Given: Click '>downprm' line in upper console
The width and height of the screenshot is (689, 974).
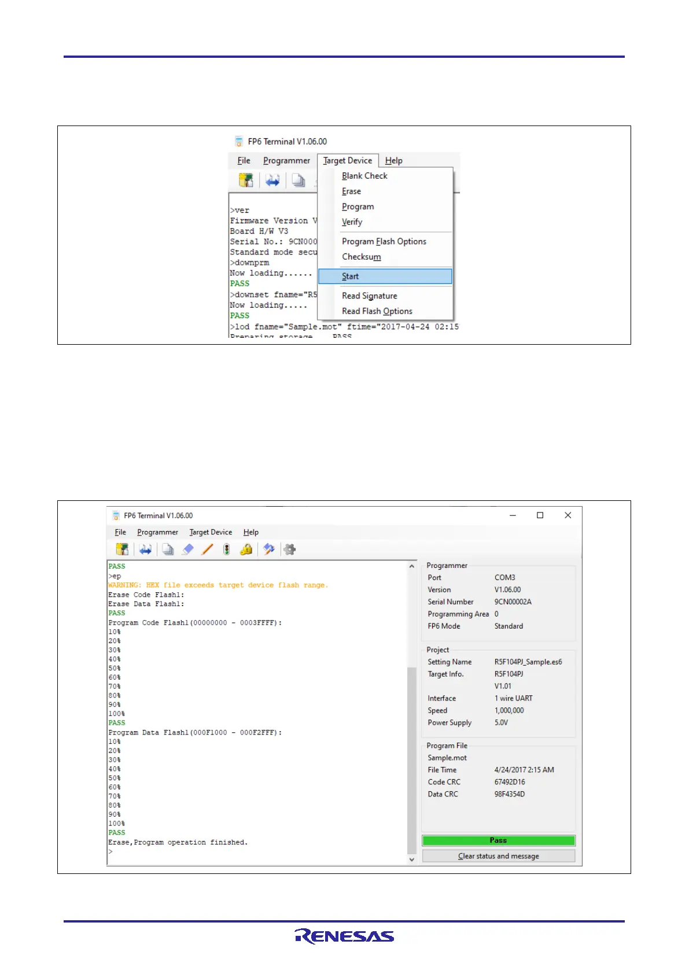Looking at the screenshot, I should tap(250, 263).
